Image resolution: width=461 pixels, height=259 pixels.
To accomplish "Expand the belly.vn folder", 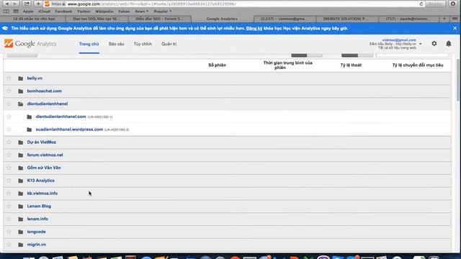I will 21,78.
